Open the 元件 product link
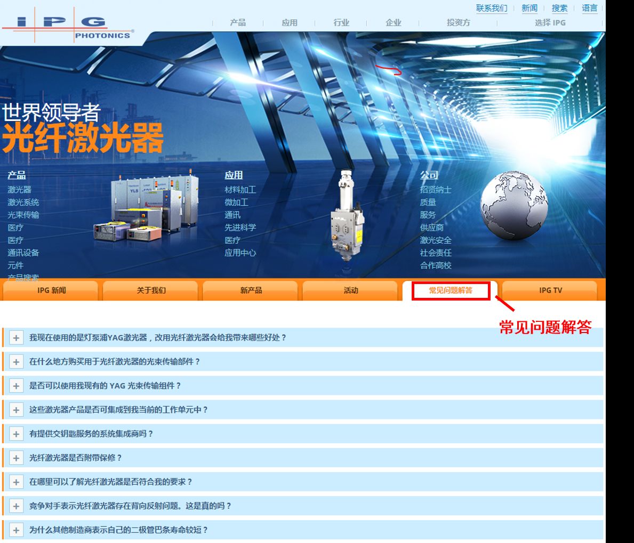634x543 pixels. pyautogui.click(x=15, y=265)
